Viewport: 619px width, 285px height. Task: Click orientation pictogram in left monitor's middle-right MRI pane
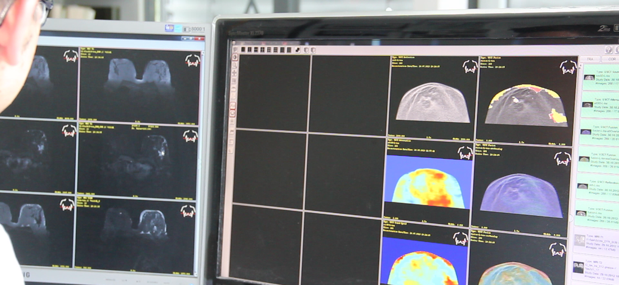[190, 136]
